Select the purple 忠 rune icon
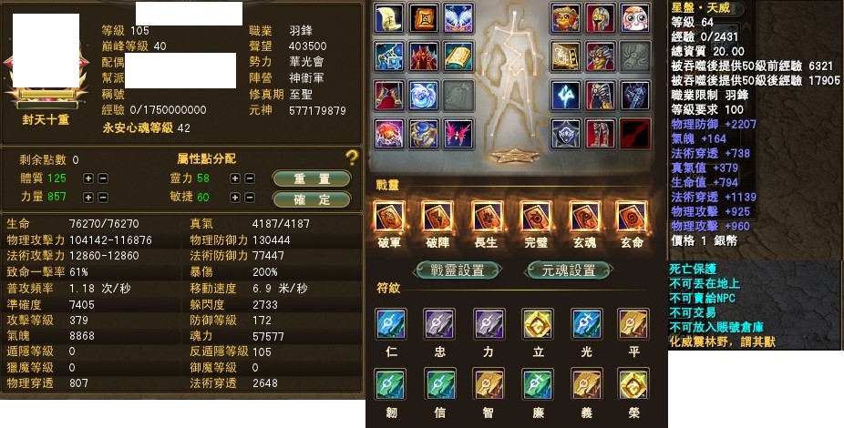Viewport: 844px width, 428px height. (x=439, y=324)
